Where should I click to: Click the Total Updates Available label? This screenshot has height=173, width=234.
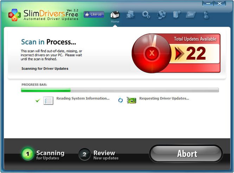tap(195, 39)
